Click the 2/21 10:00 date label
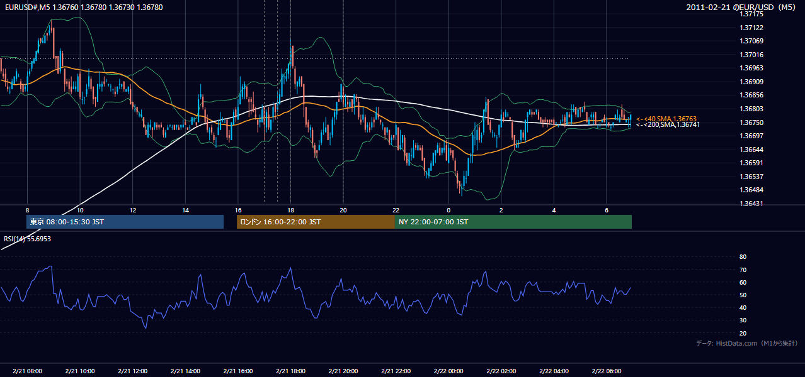This screenshot has height=377, width=805. (x=80, y=371)
